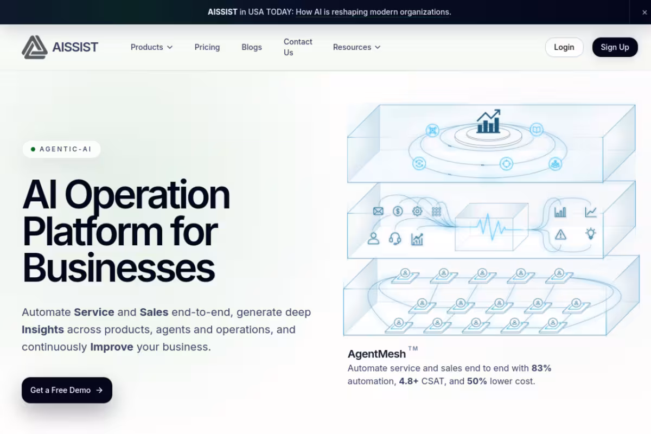
Task: Click the pulse waveform box in the illustration
Action: (x=491, y=227)
